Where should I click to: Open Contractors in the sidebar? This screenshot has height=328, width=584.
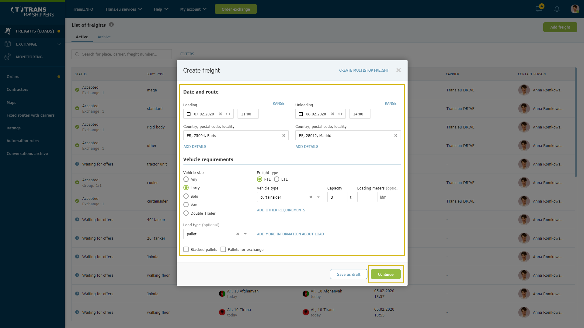[x=17, y=89]
